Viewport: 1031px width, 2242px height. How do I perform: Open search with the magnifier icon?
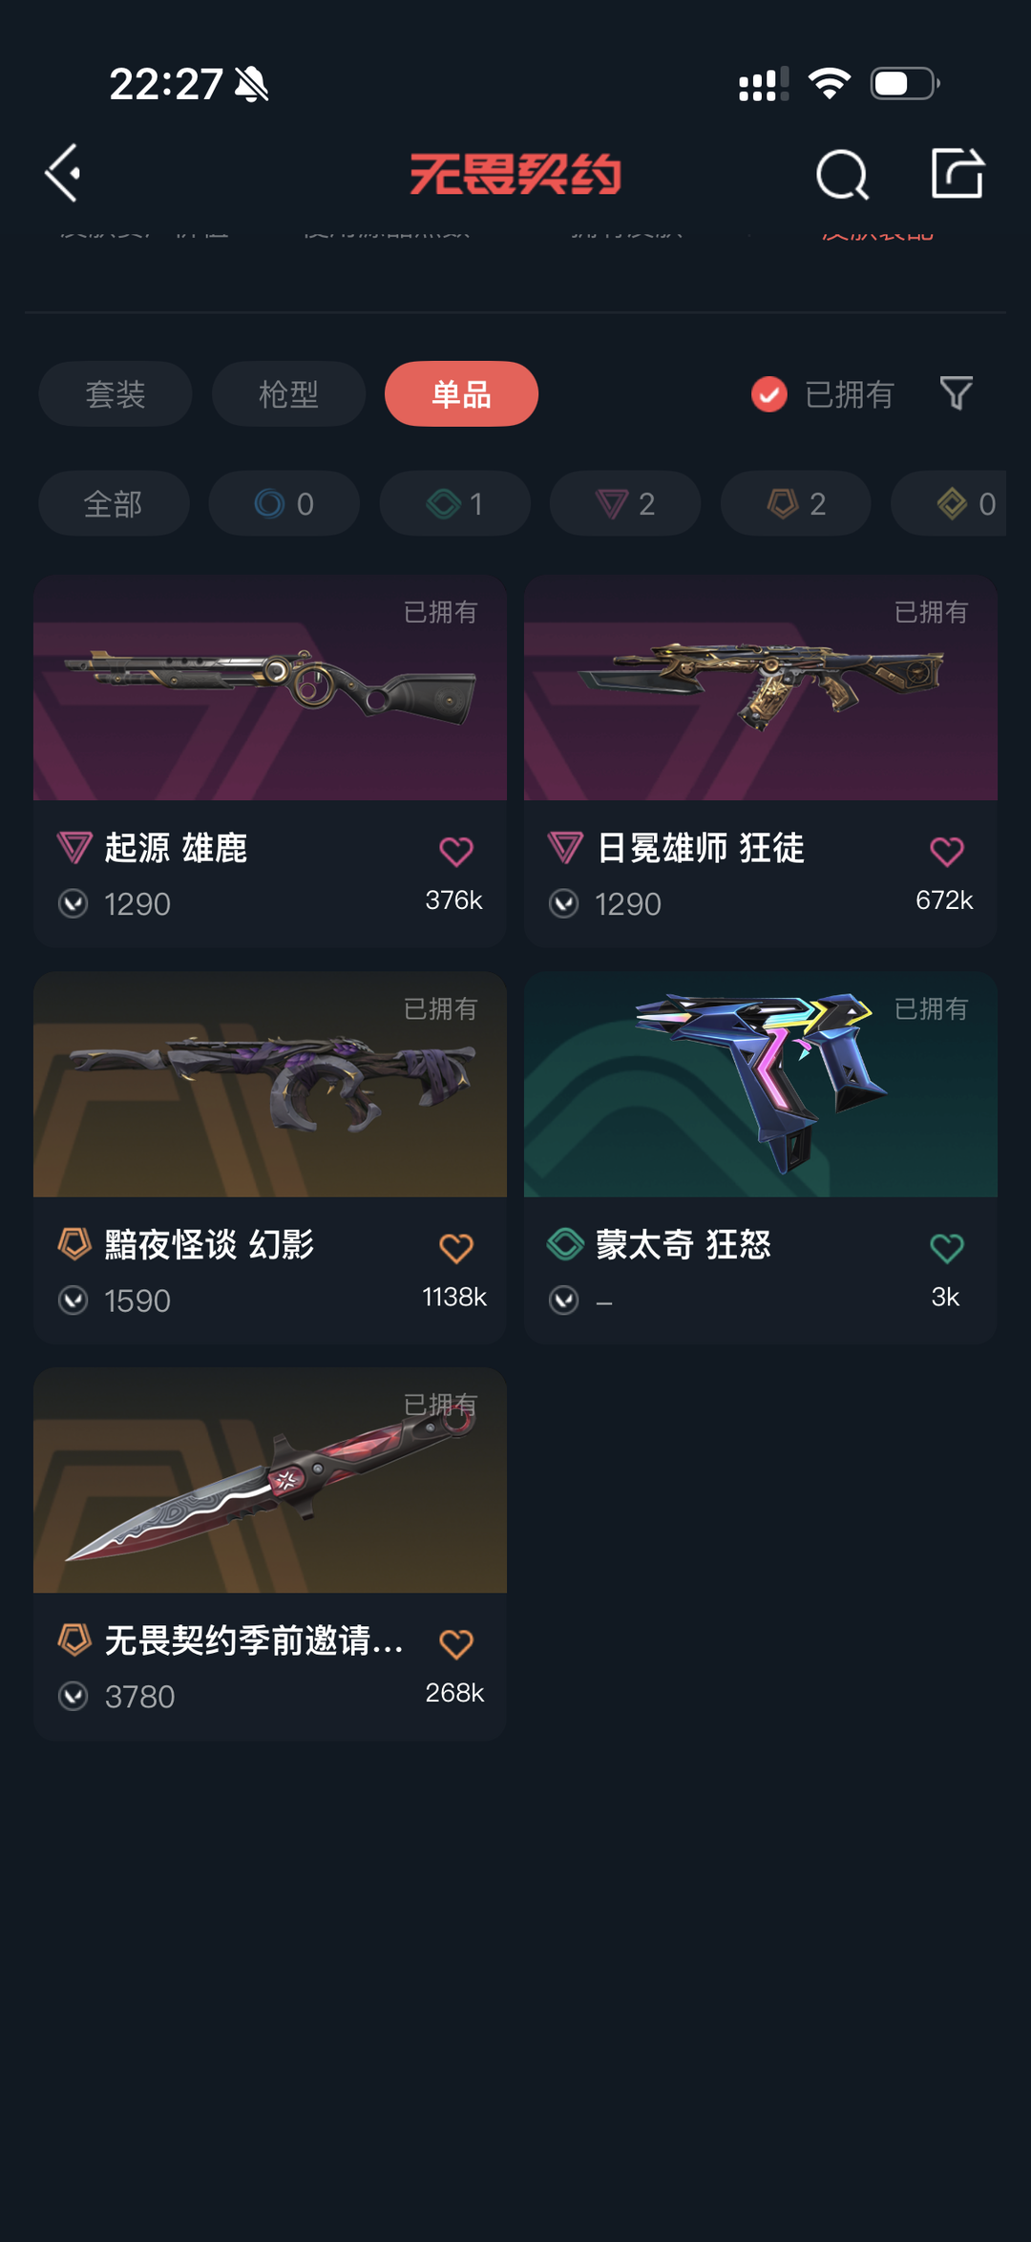point(842,174)
